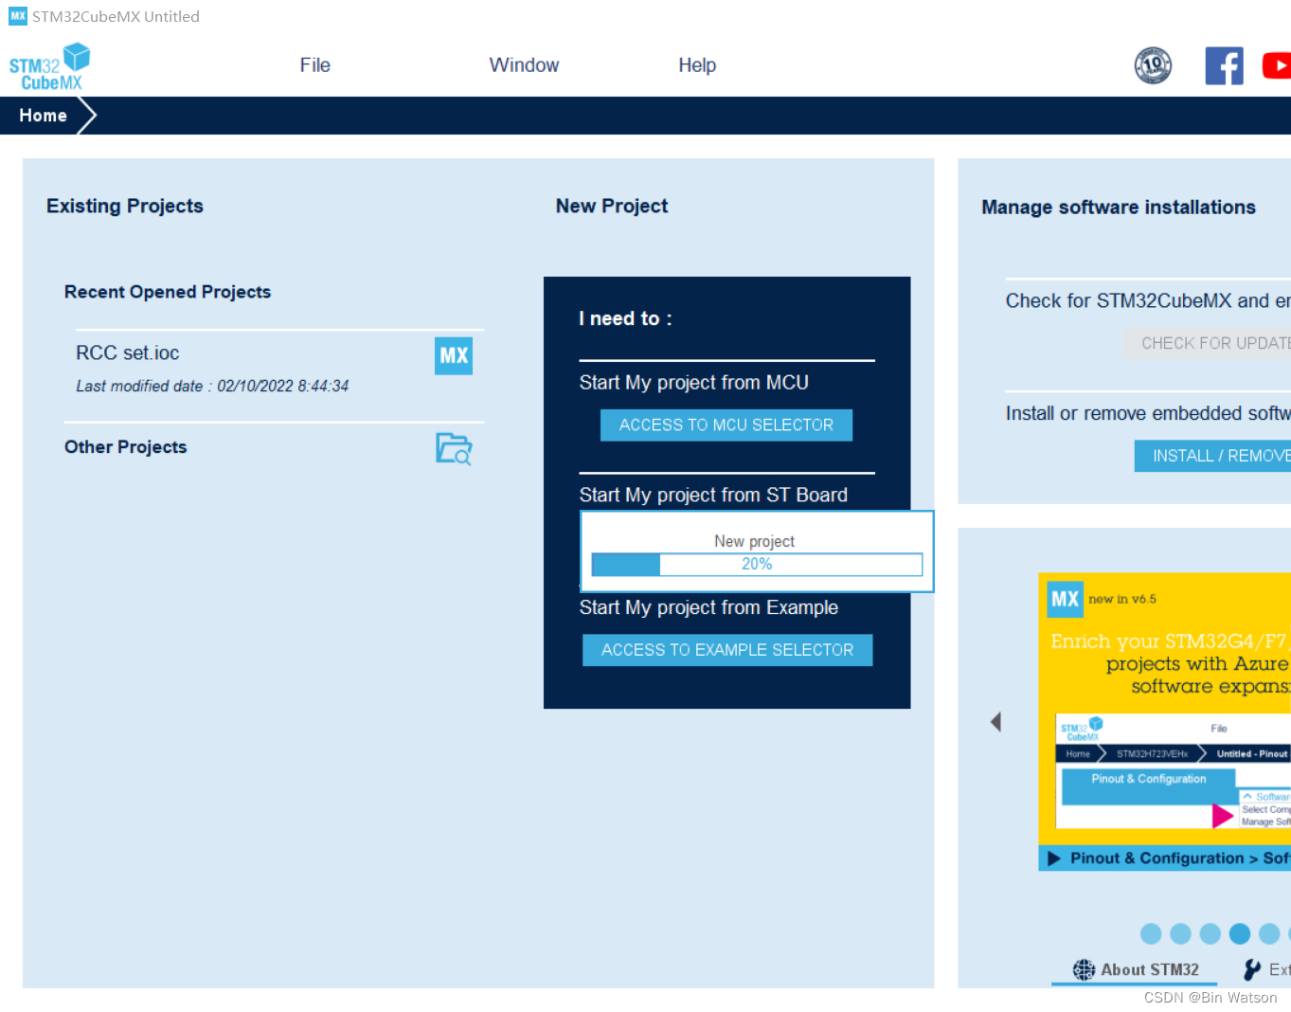The height and width of the screenshot is (1012, 1291).
Task: Open the Help menu
Action: tap(697, 65)
